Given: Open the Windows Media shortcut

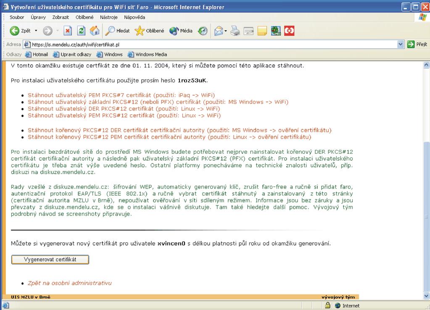Looking at the screenshot, I should point(147,55).
